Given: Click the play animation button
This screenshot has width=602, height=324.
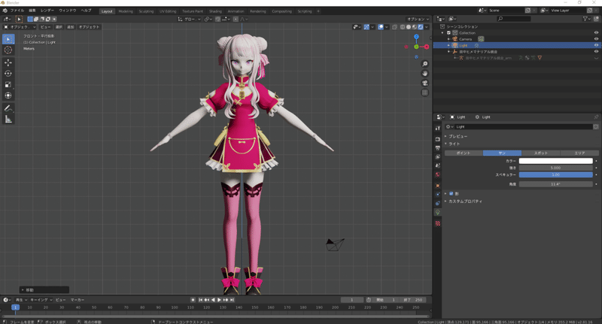Looking at the screenshot, I should [x=219, y=300].
